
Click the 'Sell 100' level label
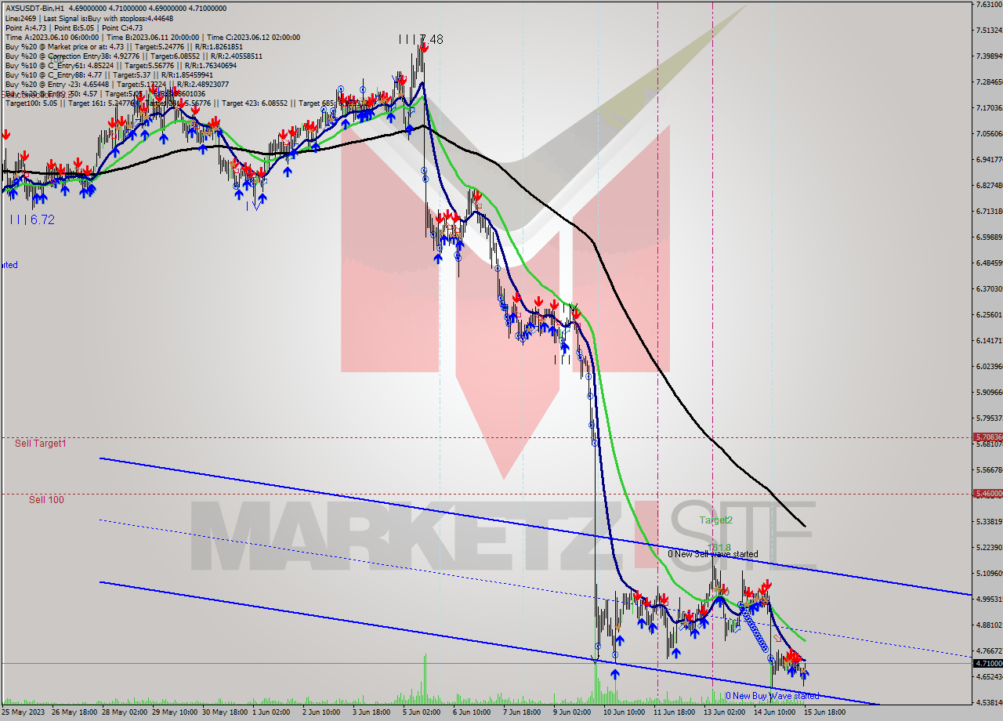click(47, 500)
